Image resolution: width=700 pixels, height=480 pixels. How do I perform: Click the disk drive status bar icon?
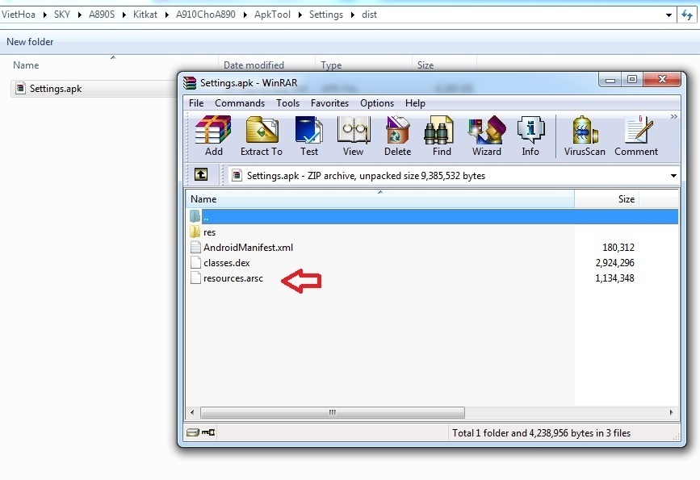pos(192,432)
